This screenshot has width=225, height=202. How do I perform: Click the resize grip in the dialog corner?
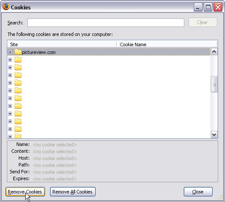[221, 198]
